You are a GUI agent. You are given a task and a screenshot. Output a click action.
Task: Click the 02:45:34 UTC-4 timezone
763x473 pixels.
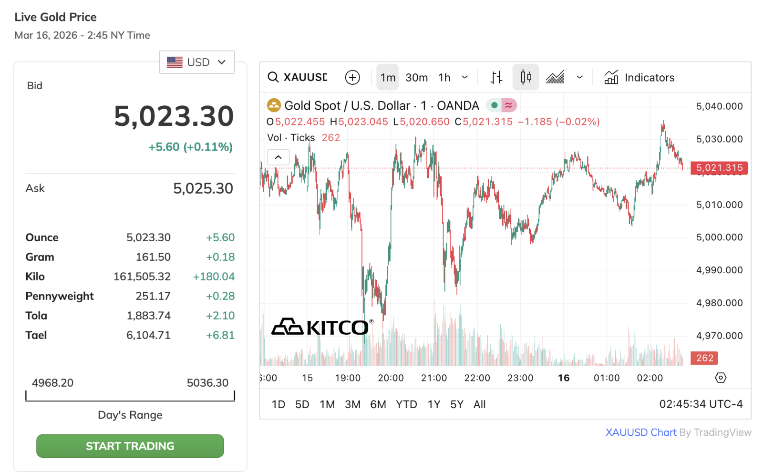(701, 404)
